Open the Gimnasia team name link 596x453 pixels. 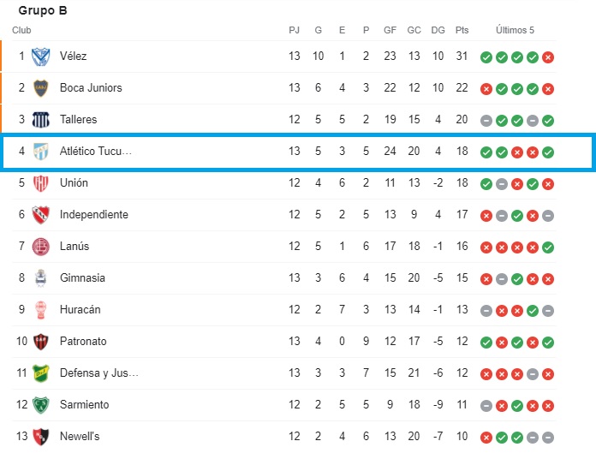coord(82,278)
